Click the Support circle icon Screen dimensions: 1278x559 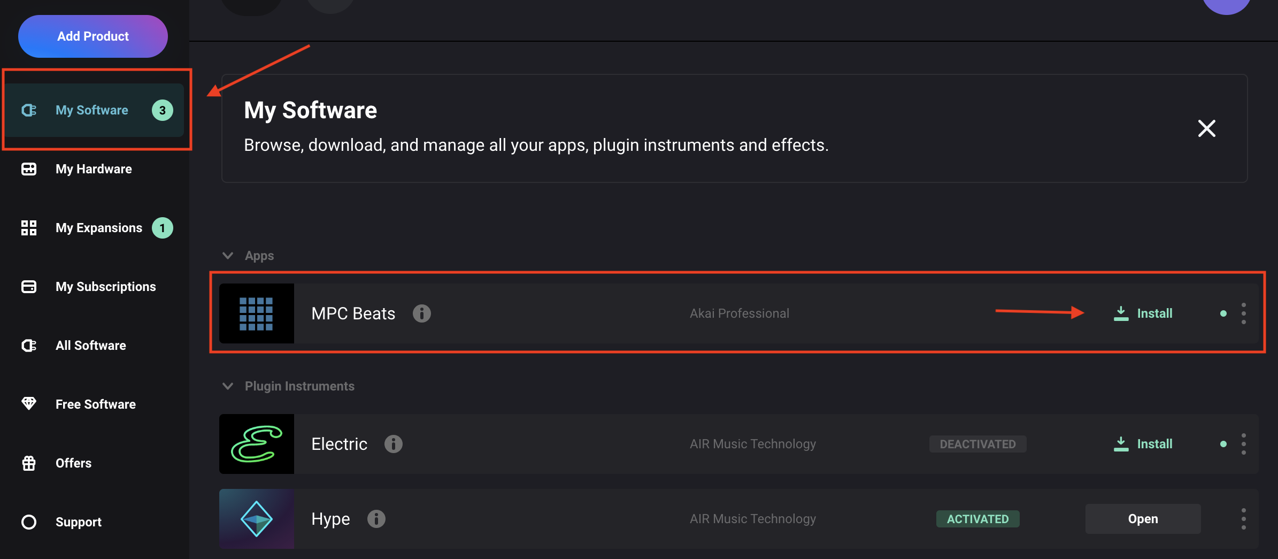pyautogui.click(x=29, y=522)
